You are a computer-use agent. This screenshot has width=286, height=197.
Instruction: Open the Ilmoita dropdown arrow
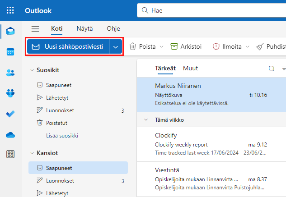click(247, 46)
